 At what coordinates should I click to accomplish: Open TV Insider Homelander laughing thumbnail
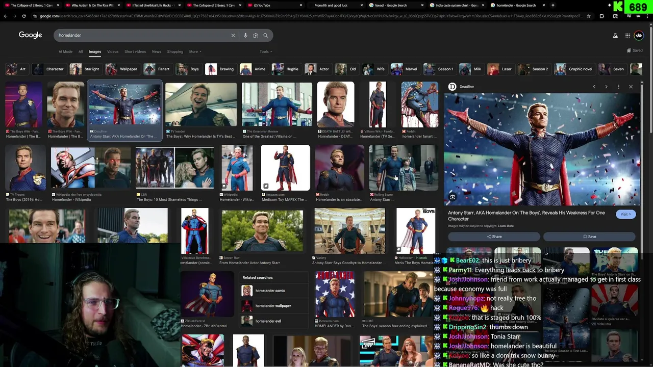[x=200, y=104]
